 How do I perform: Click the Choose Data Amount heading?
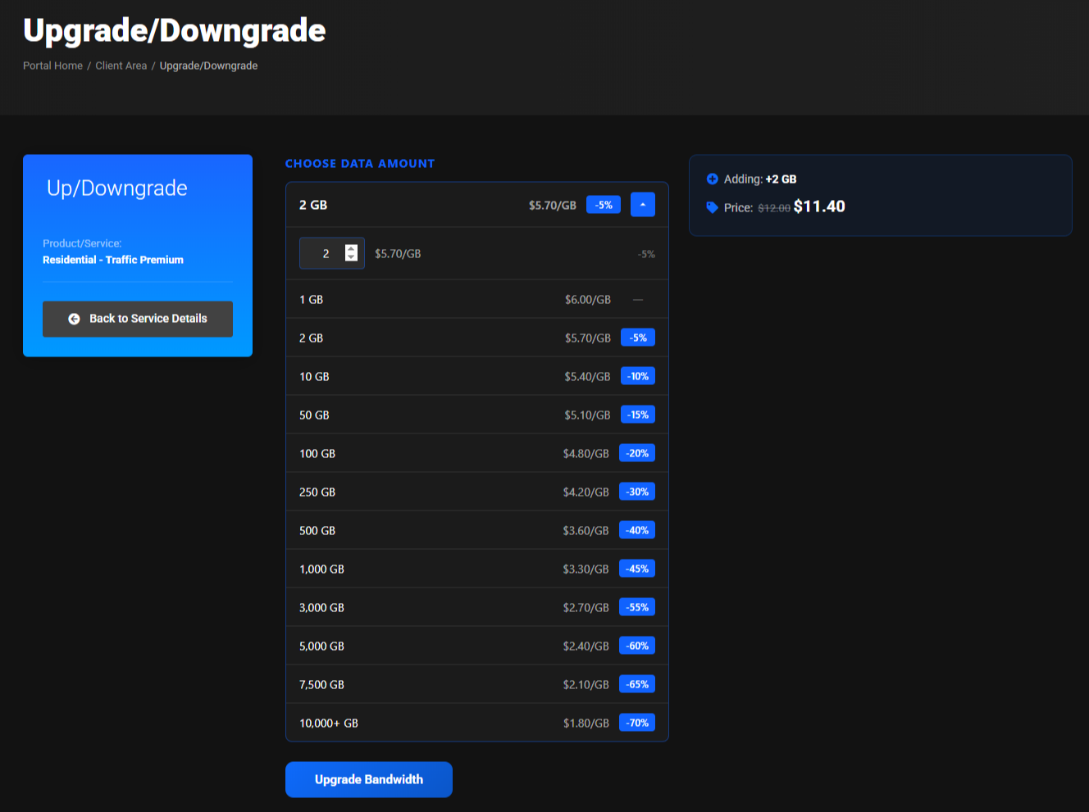tap(360, 164)
